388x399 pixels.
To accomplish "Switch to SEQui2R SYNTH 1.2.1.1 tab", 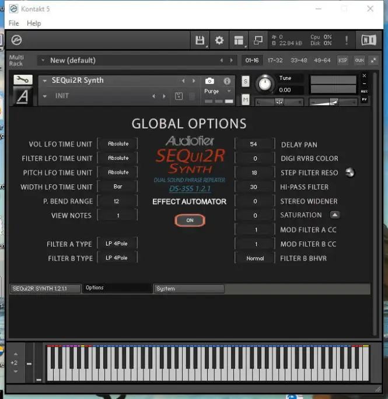I will pyautogui.click(x=46, y=289).
